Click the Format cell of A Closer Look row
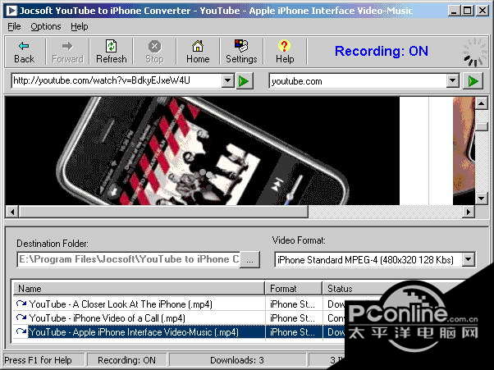Screen dimensions: 494x370 tap(292, 304)
